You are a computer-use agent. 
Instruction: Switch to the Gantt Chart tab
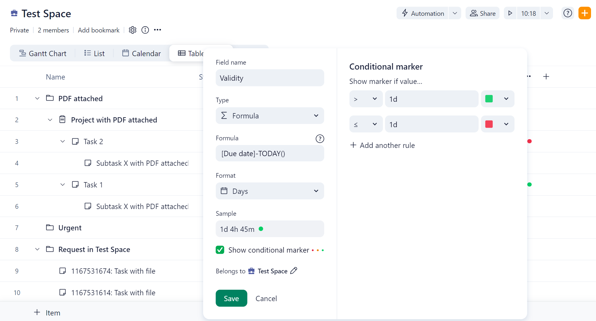coord(43,53)
